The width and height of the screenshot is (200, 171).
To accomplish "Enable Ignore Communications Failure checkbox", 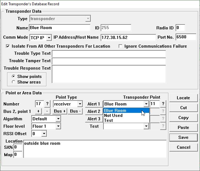I will click(x=121, y=46).
